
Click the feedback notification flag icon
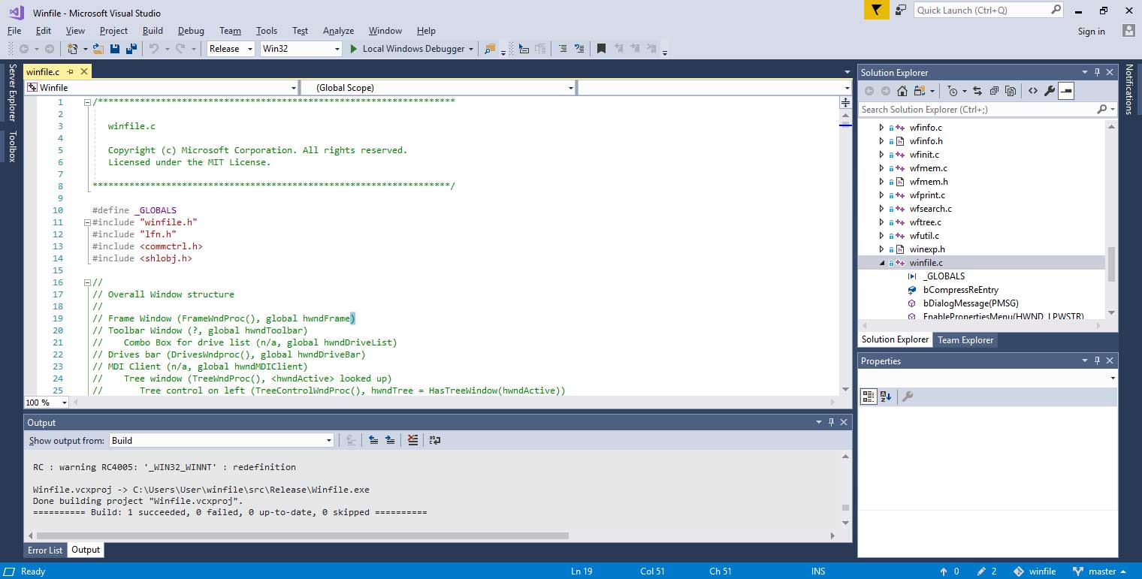pos(876,10)
